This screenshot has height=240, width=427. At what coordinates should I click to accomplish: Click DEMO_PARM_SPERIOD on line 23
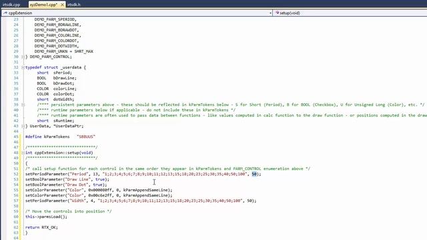(55, 19)
